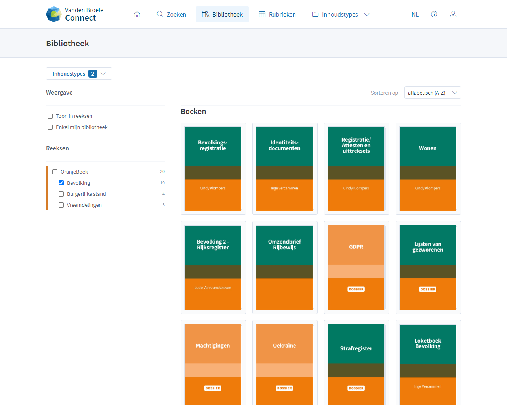
Task: Click the OranjeBoek count 20
Action: coord(162,172)
